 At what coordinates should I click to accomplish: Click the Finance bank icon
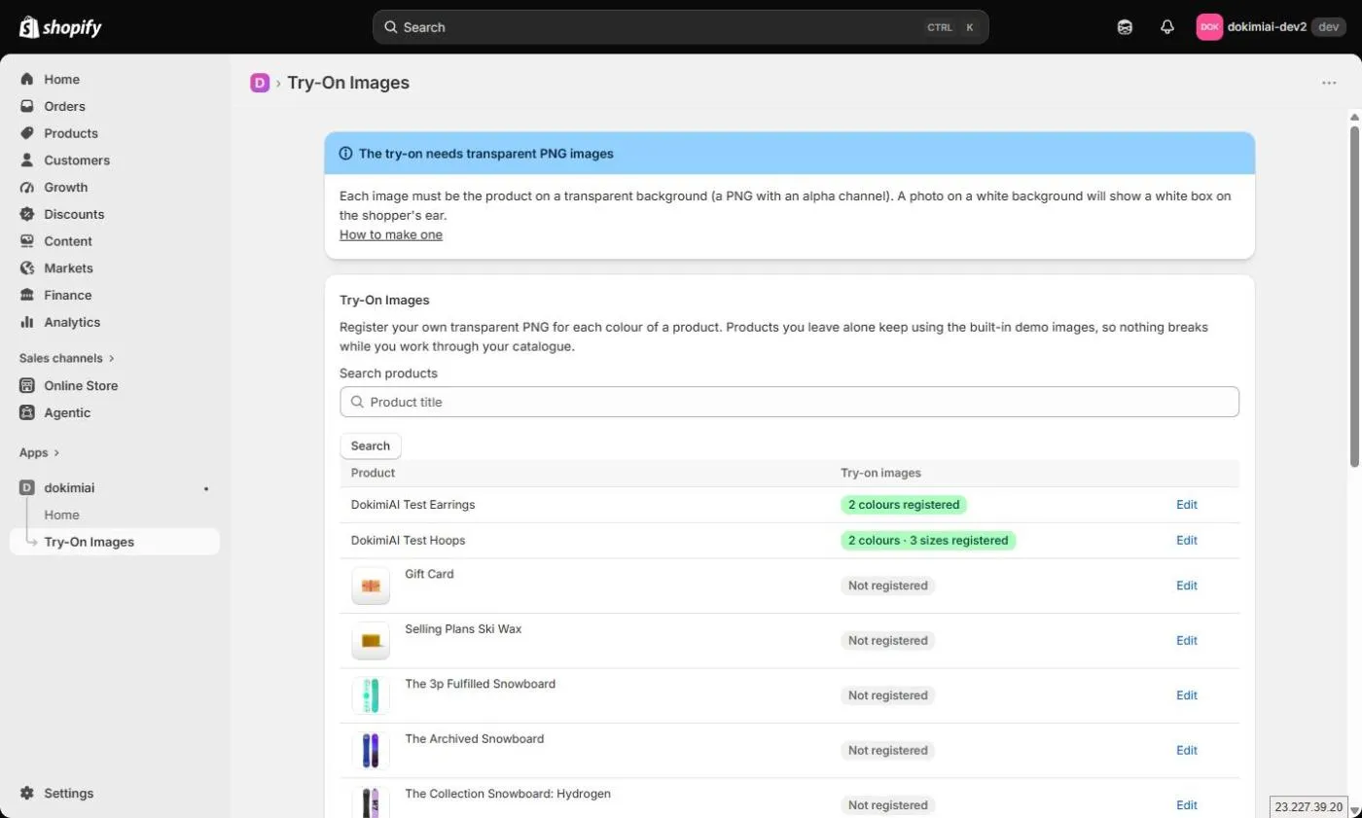(x=27, y=296)
